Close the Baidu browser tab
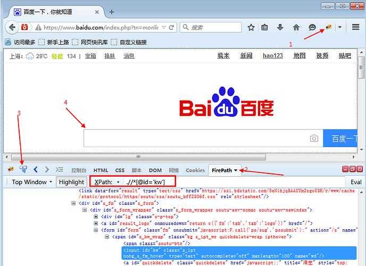This screenshot has height=266, width=366. [97, 12]
